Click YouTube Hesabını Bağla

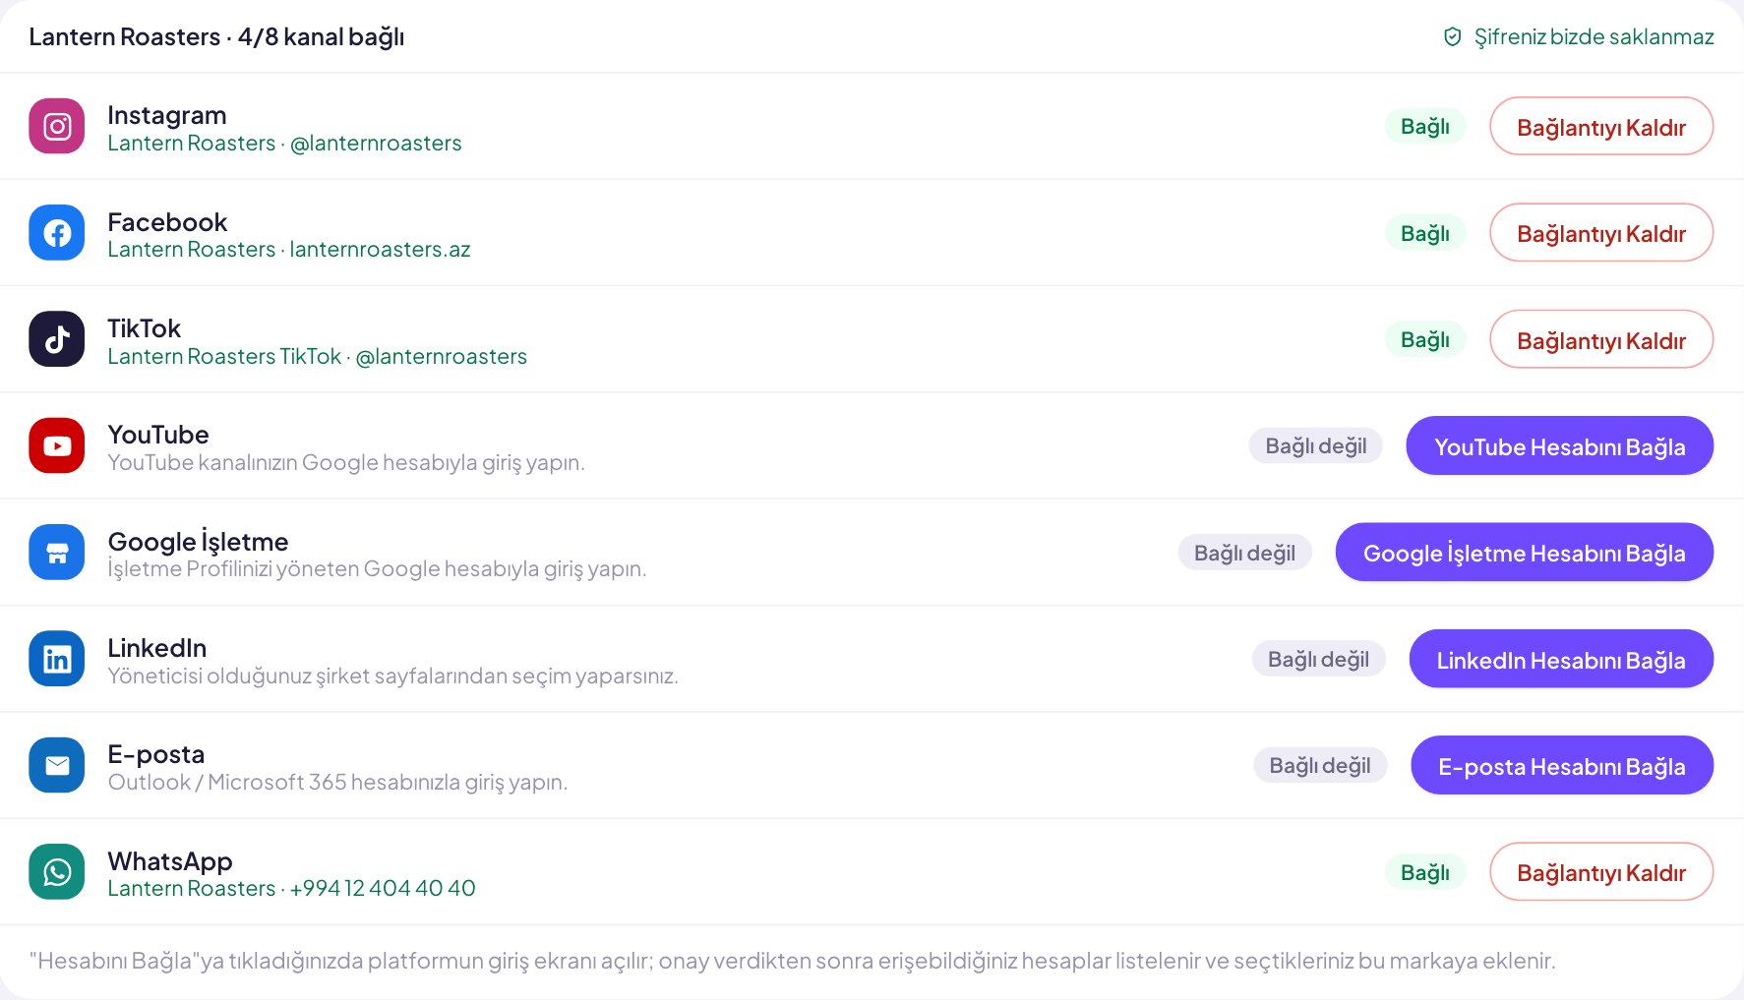(x=1560, y=445)
